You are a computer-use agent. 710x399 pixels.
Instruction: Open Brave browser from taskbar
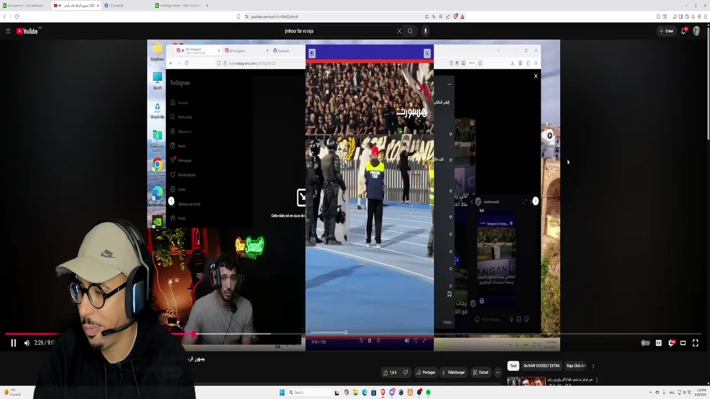(383, 392)
